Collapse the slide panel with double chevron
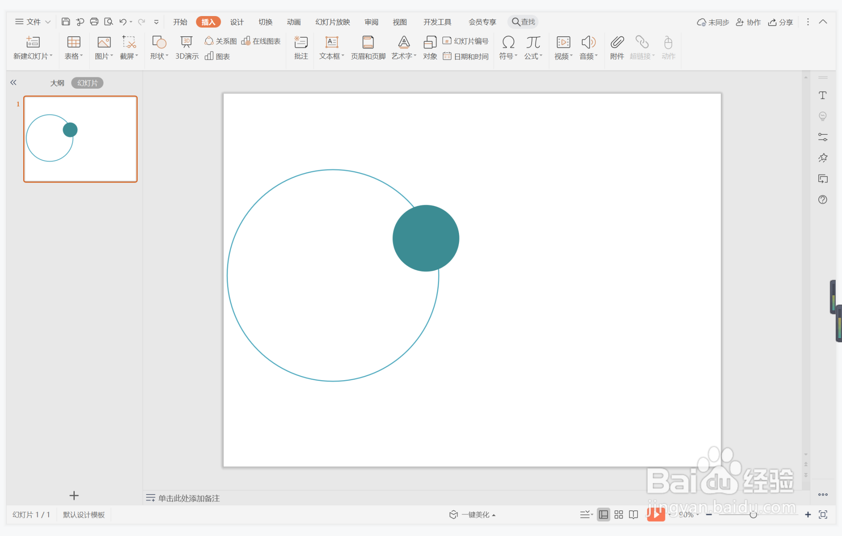Screen dimensions: 842x536 [x=14, y=82]
